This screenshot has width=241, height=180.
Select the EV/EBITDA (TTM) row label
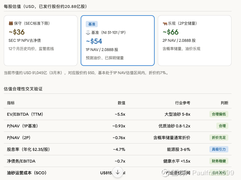25,114
